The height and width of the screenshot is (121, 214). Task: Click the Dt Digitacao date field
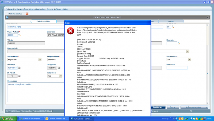click(x=52, y=68)
